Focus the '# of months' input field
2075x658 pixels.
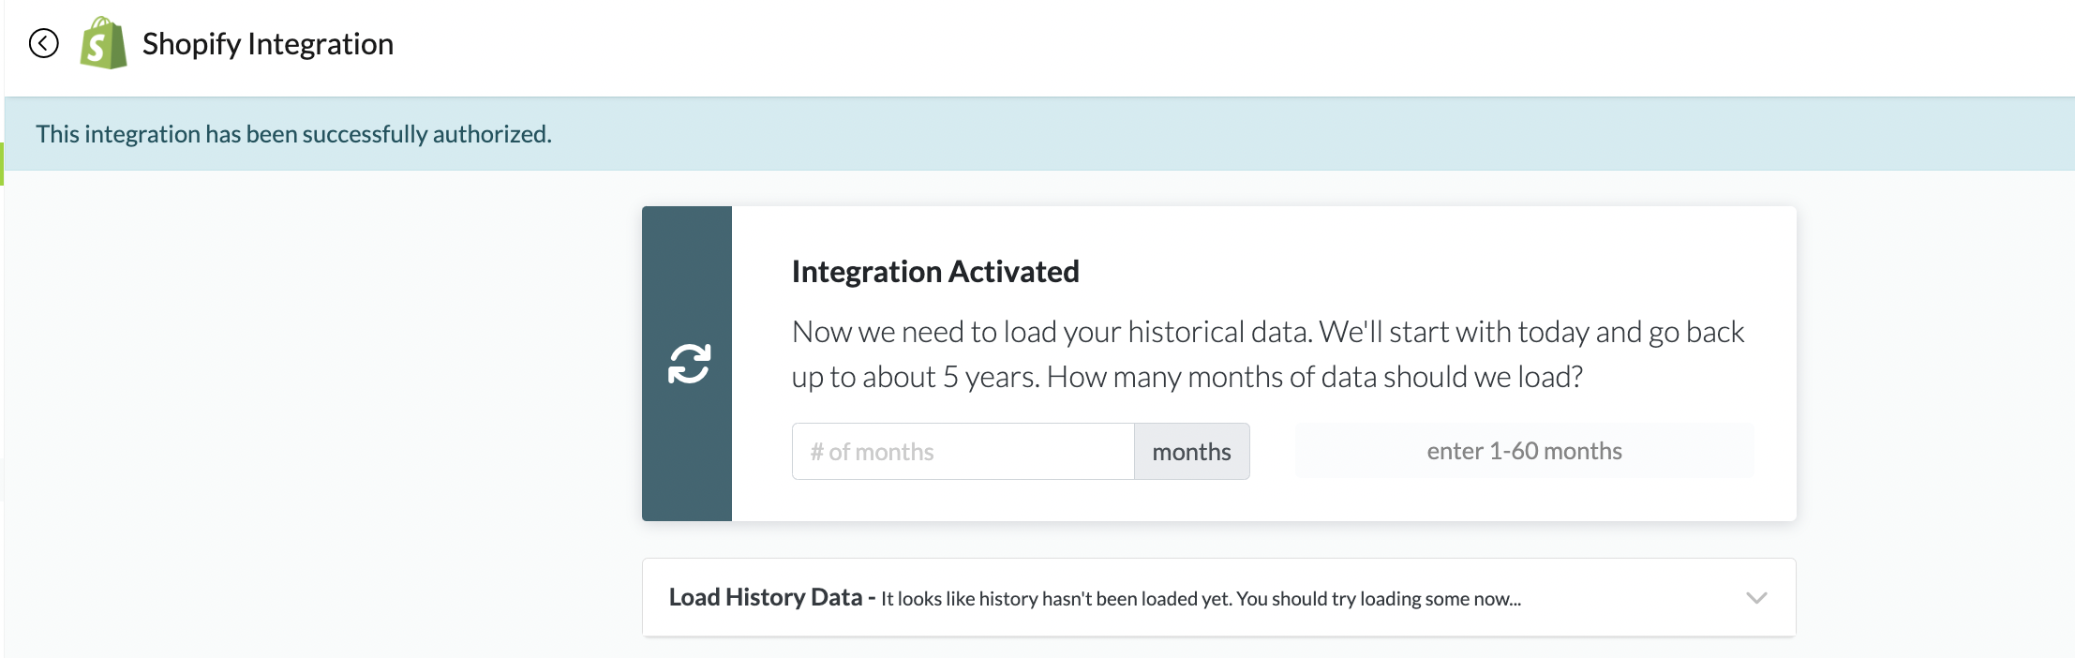(963, 452)
